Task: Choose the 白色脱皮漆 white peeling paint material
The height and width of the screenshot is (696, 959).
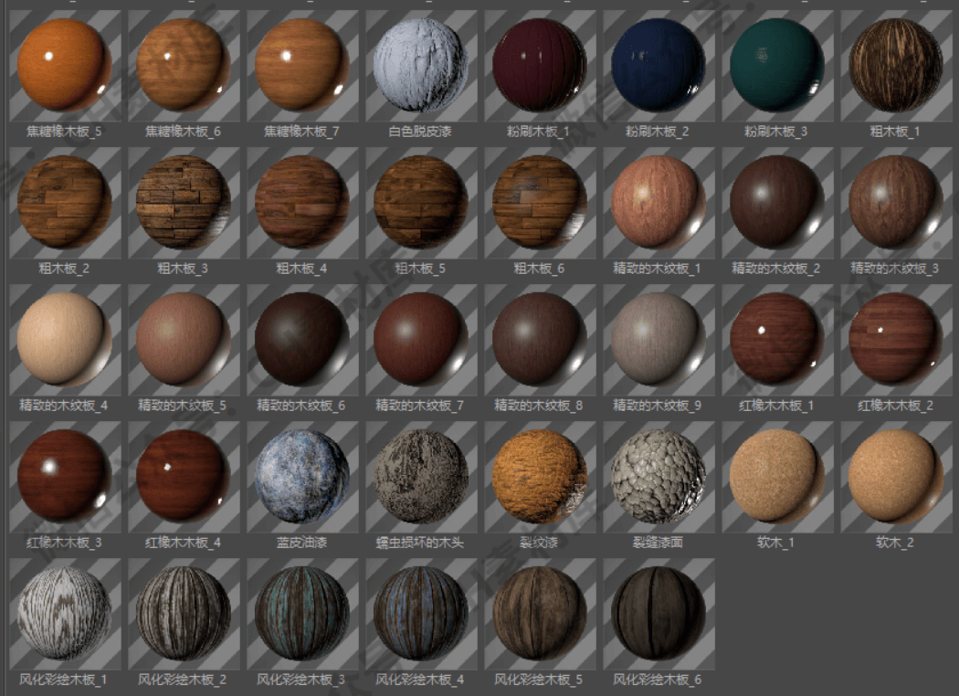Action: coord(420,65)
